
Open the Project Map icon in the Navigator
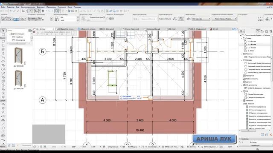[x=258, y=31]
